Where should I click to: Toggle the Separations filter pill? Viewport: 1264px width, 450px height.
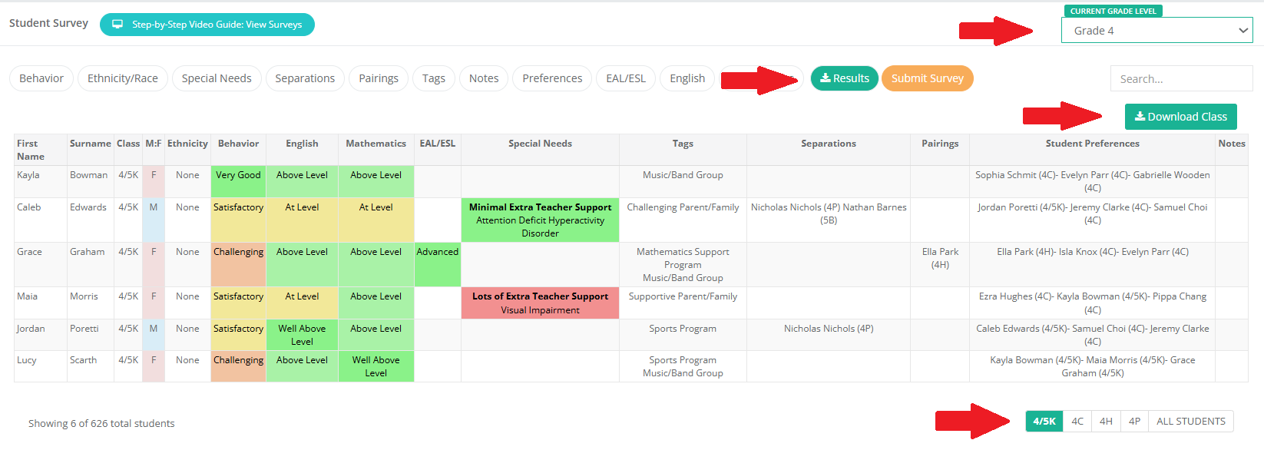pos(305,78)
